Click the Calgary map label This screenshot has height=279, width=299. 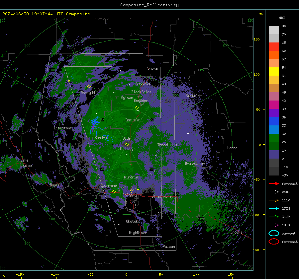(x=130, y=195)
